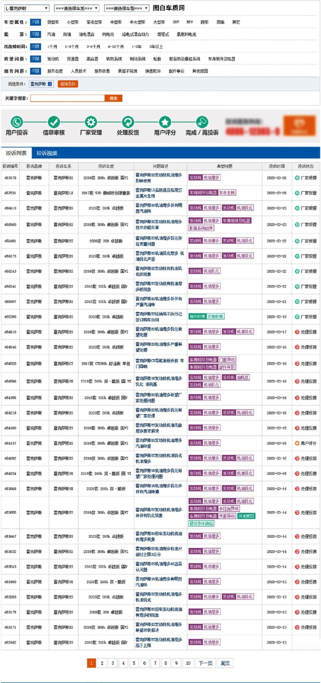This screenshot has width=321, height=683.
Task: Click 处理反馈 status icon for complaint 454218
Action: click(297, 413)
